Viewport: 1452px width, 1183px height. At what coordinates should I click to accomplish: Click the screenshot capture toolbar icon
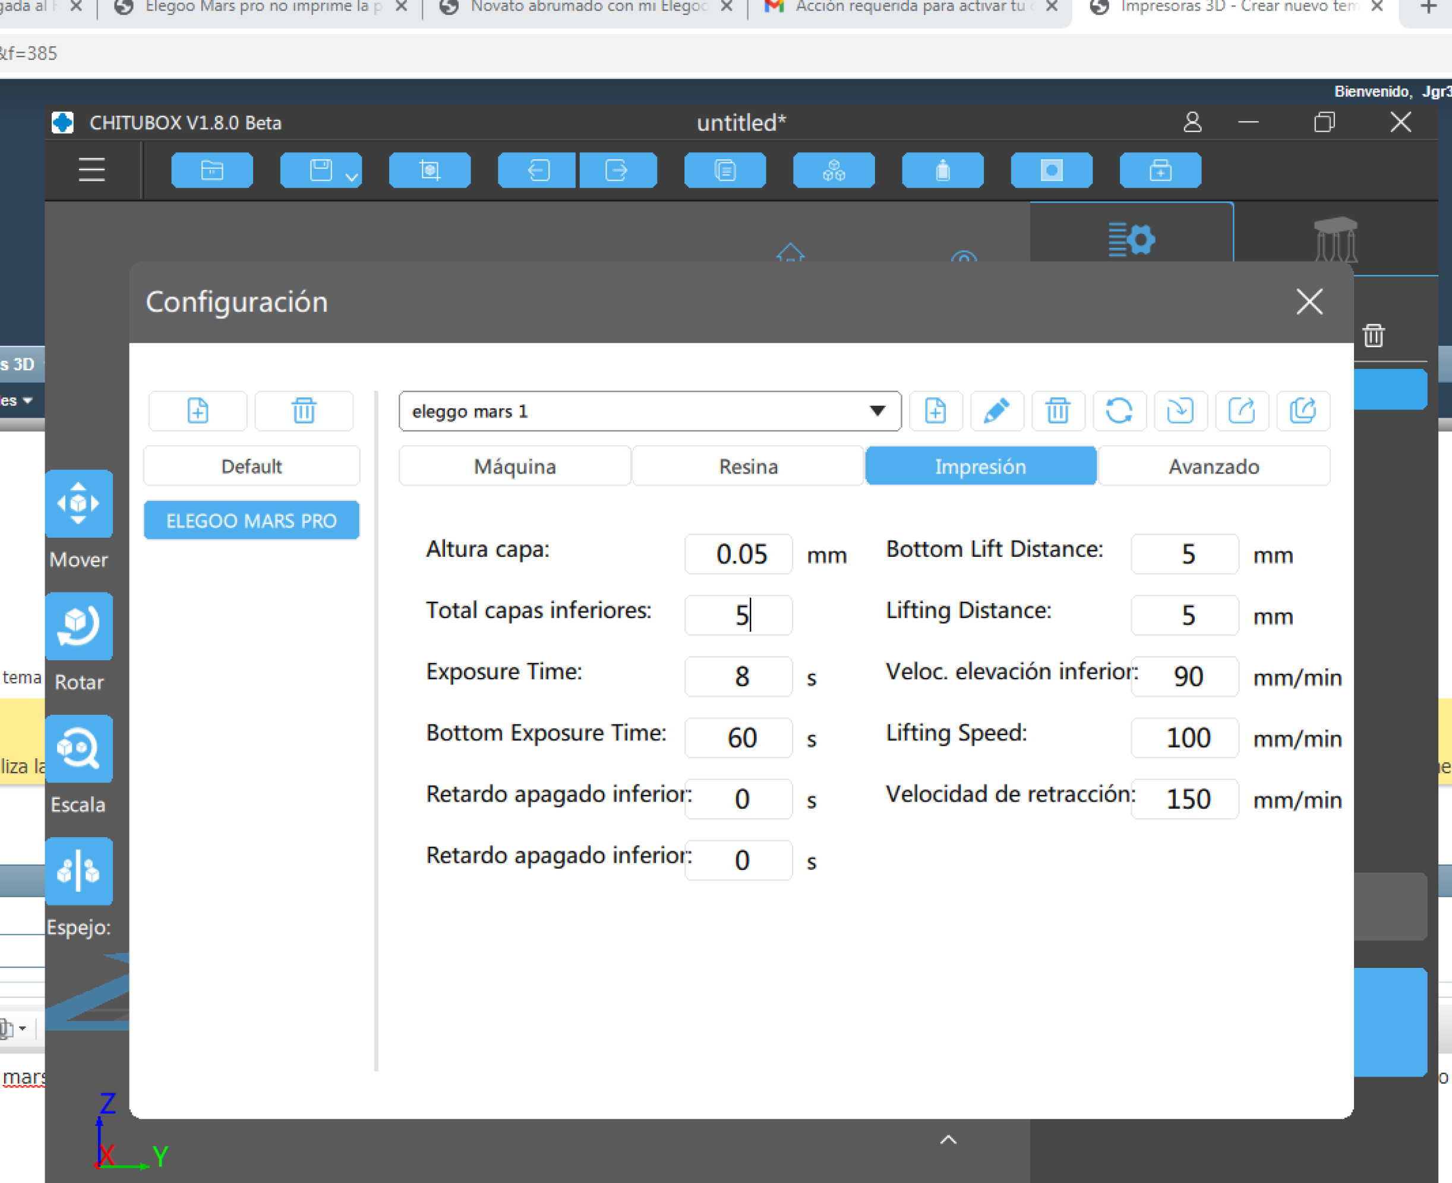click(430, 170)
